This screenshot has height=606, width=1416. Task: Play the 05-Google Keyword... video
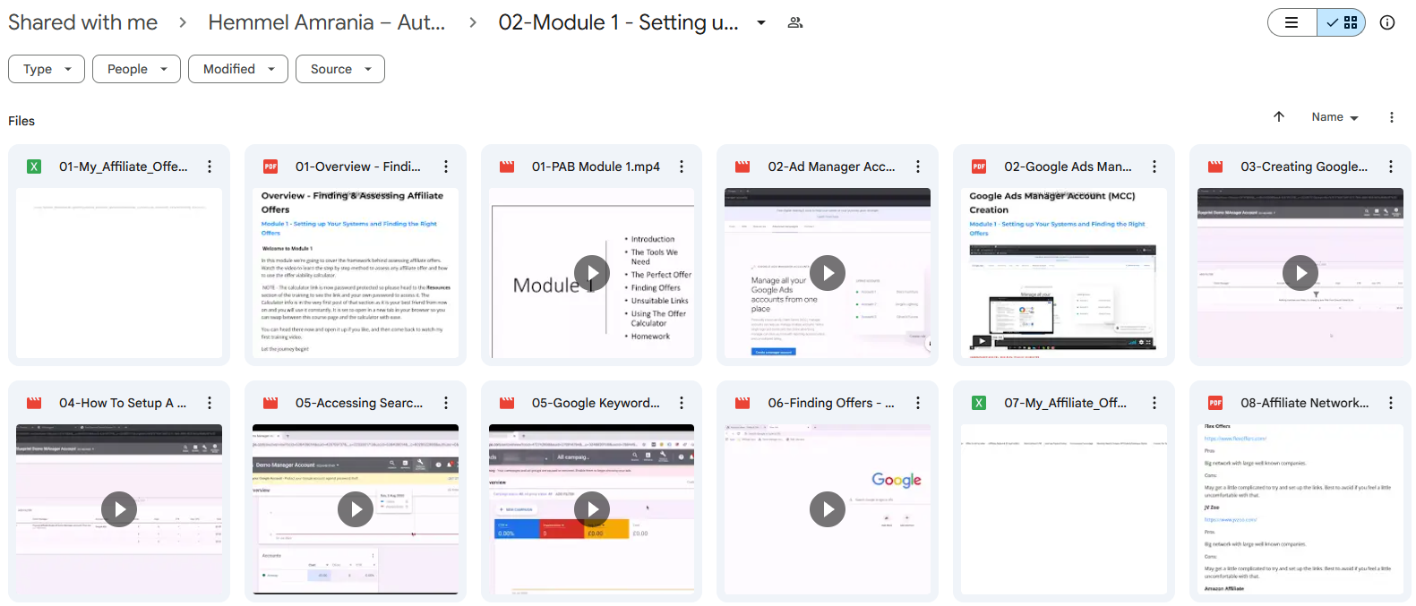pos(592,509)
